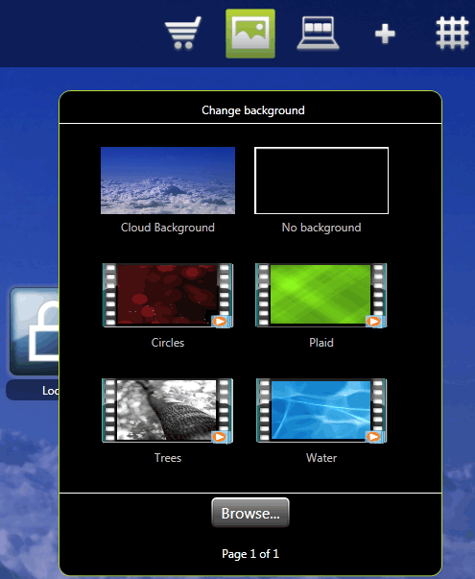Pick the Trees video background thumbnail

click(x=168, y=410)
